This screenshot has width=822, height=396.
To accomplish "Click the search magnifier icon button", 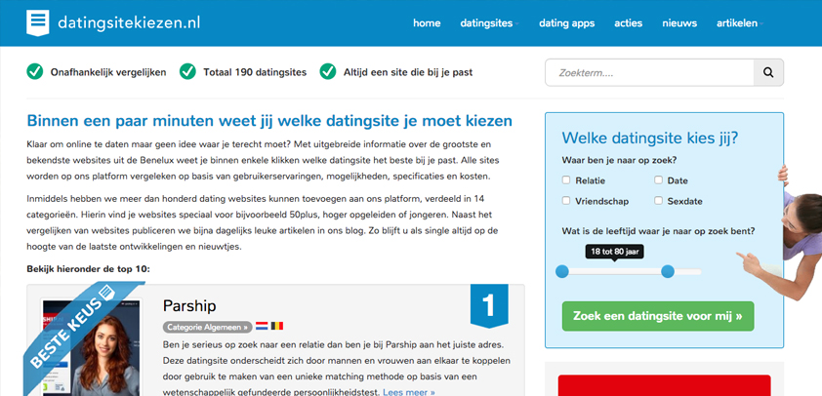I will tap(768, 73).
